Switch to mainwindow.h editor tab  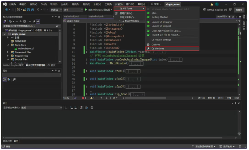96,16
